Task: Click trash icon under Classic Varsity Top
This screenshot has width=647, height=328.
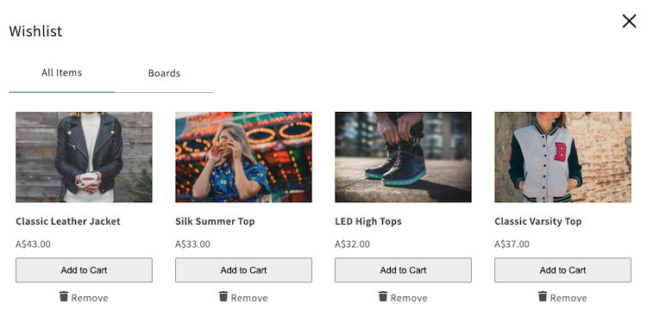Action: (543, 296)
